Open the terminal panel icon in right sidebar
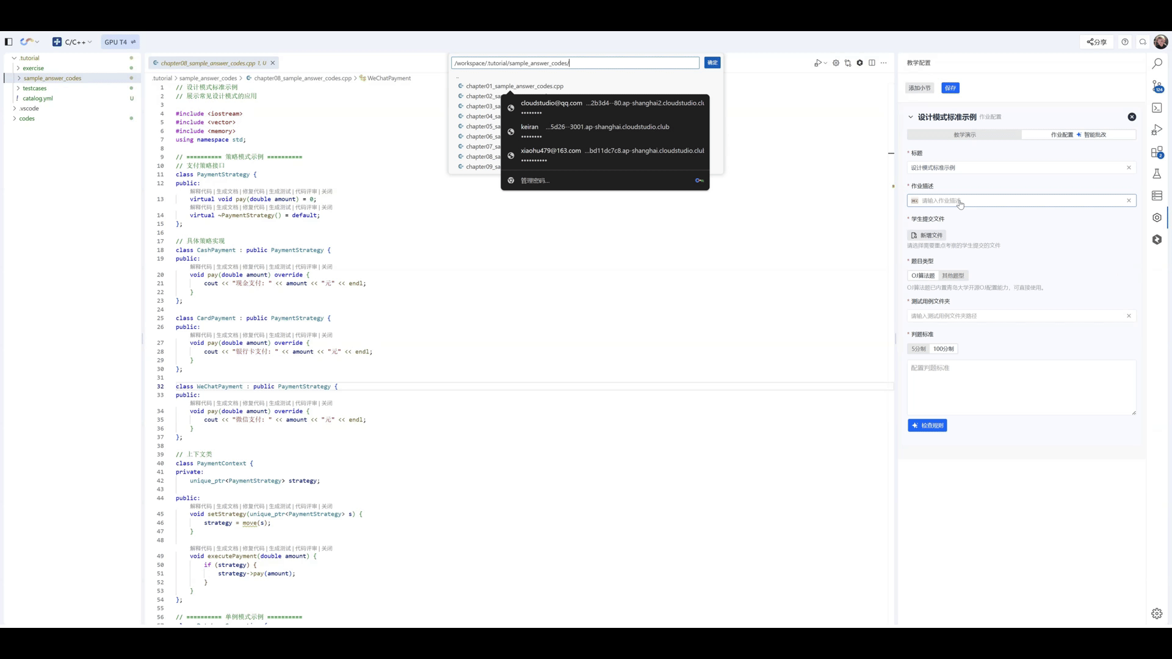The height and width of the screenshot is (659, 1172). tap(1157, 108)
